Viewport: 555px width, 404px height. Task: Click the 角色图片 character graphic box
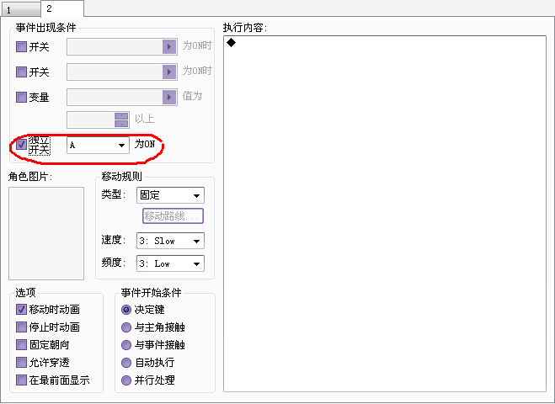coord(46,233)
